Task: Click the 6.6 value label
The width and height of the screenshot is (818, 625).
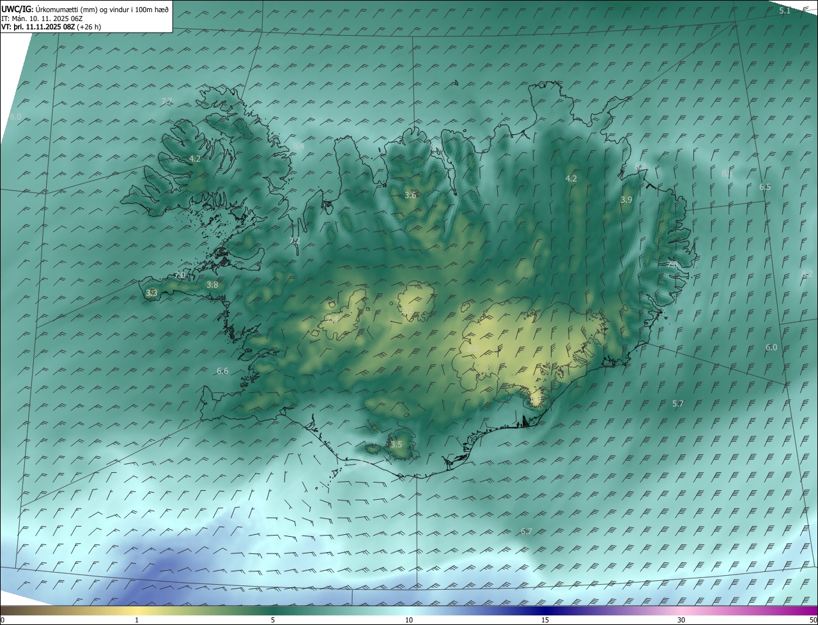Action: coord(222,371)
